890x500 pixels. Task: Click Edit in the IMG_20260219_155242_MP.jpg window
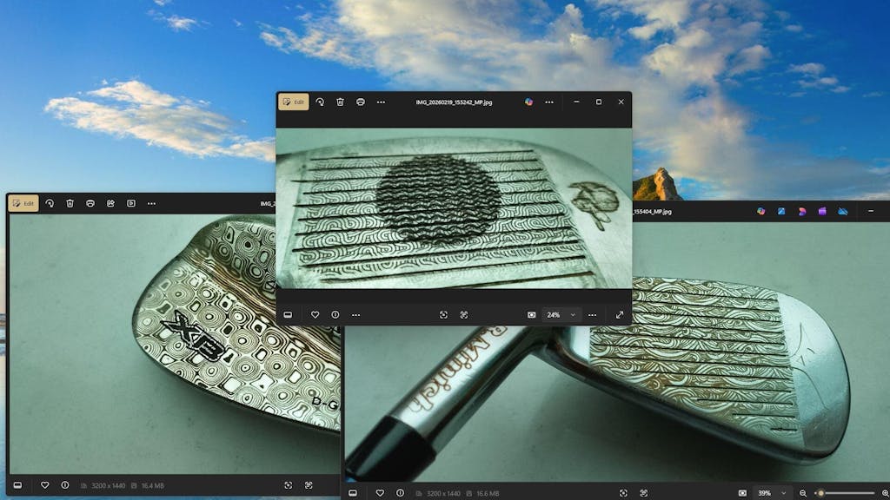[x=294, y=102]
